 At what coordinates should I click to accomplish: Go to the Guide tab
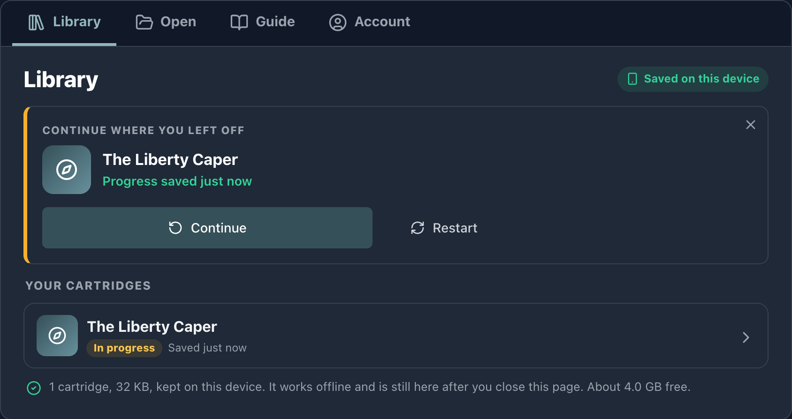click(x=262, y=22)
